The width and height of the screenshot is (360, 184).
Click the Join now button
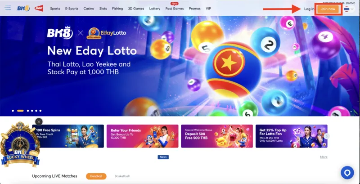coord(328,9)
